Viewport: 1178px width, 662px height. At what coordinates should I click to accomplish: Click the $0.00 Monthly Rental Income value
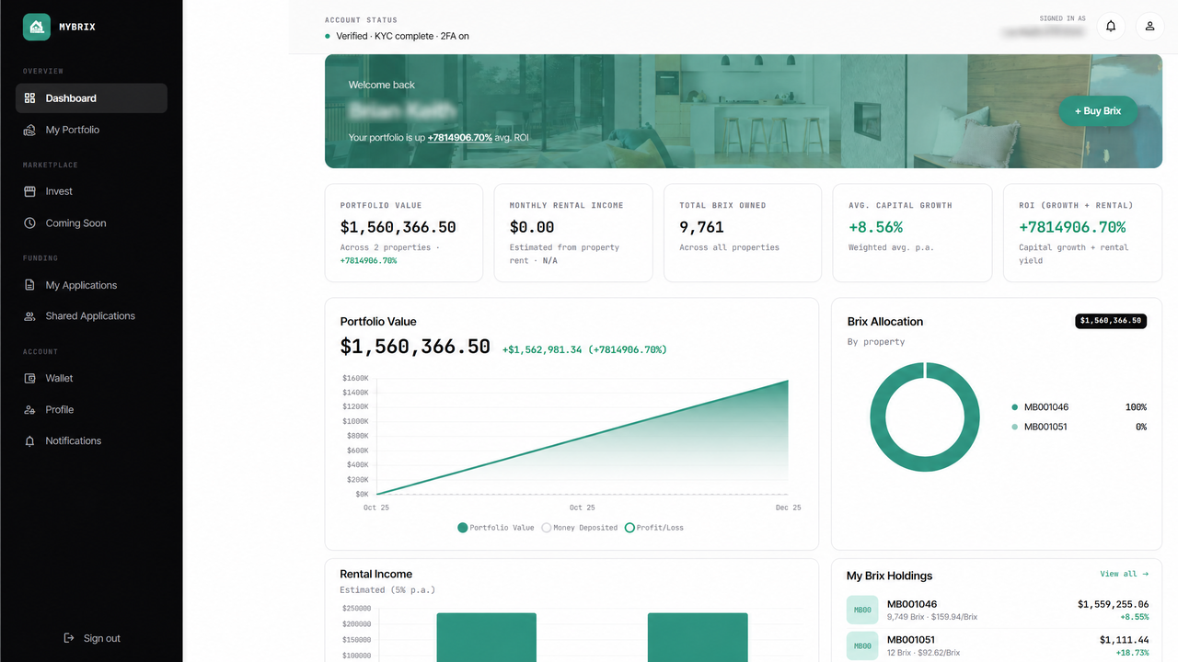pos(532,227)
